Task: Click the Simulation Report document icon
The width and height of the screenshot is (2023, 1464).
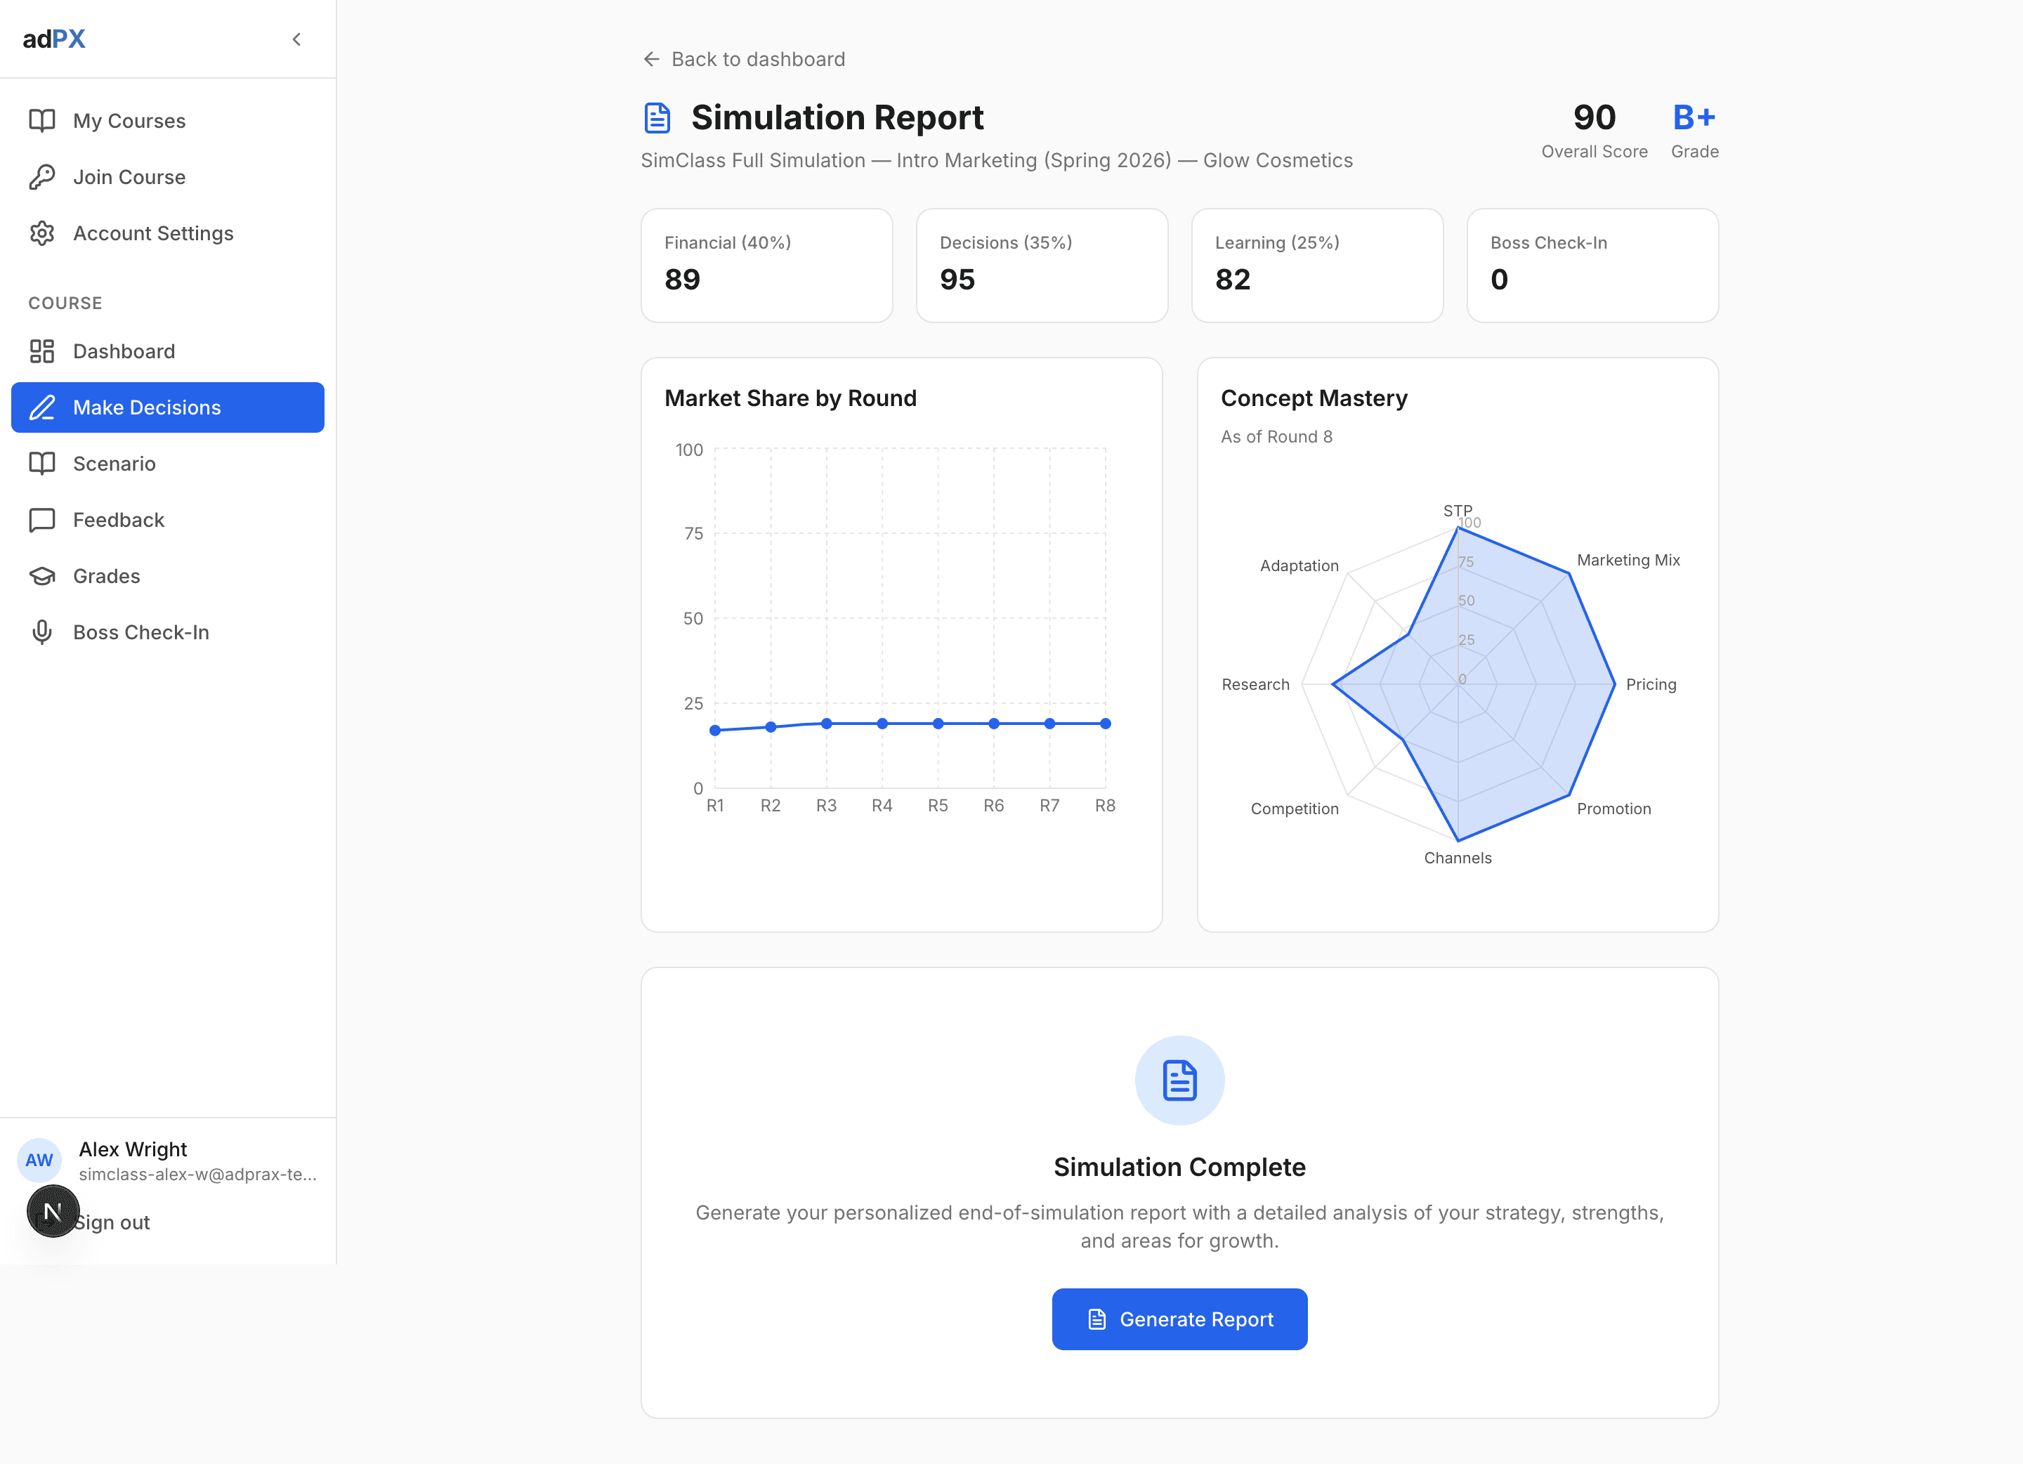Action: [657, 116]
